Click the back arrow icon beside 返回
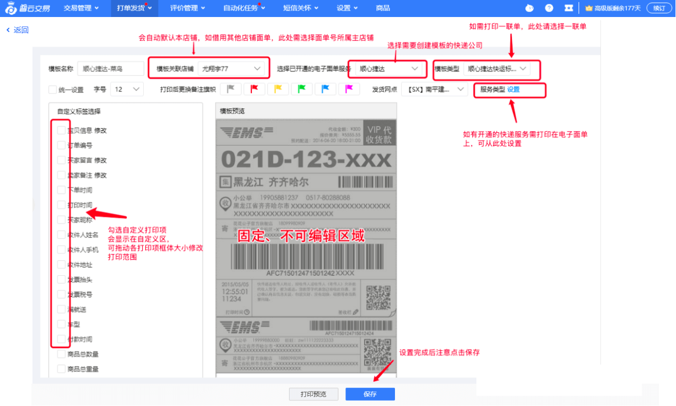The image size is (676, 406). [8, 30]
